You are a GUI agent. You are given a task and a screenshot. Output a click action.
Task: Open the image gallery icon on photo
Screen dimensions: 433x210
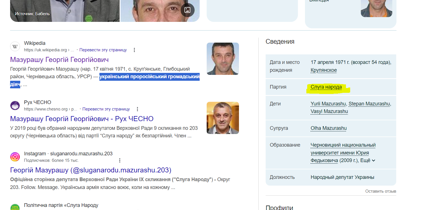[187, 10]
